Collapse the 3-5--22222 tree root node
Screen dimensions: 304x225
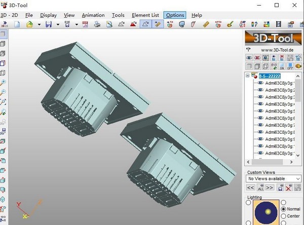pos(247,76)
